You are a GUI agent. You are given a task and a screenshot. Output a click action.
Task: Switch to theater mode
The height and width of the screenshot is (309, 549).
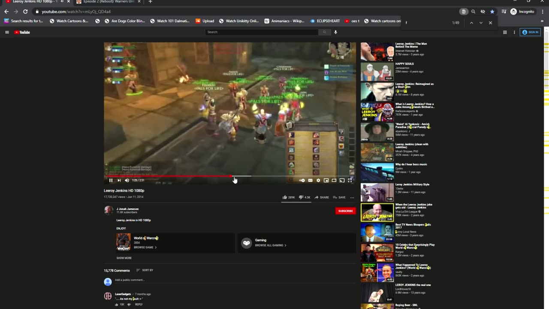334,180
